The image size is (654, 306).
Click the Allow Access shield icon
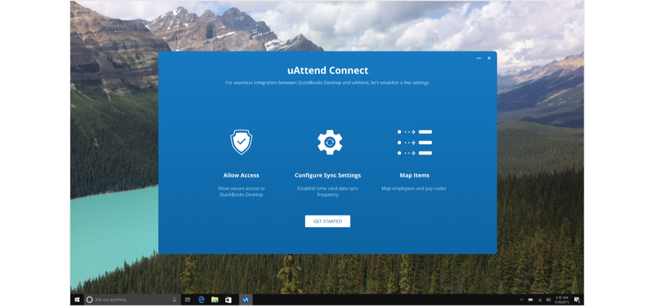[x=241, y=142]
